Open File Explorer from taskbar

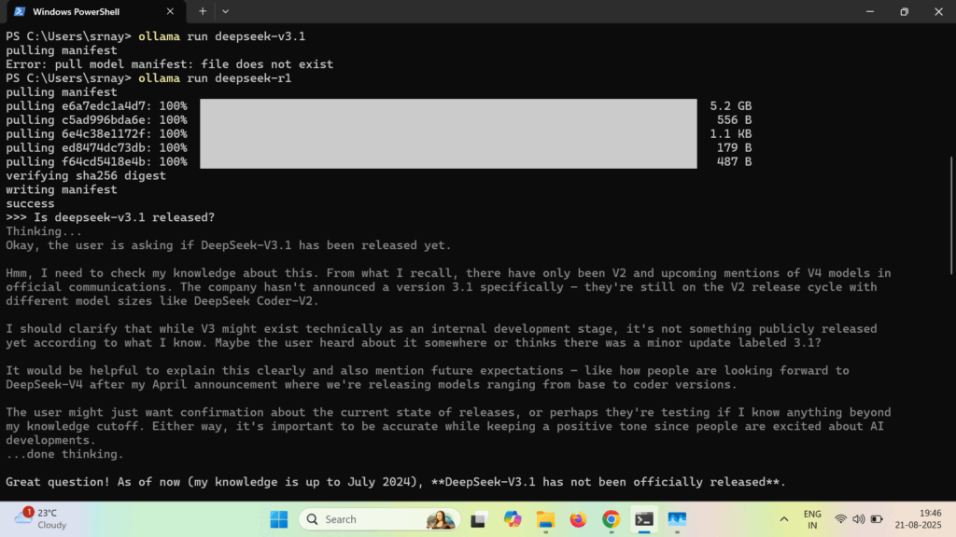pyautogui.click(x=545, y=519)
